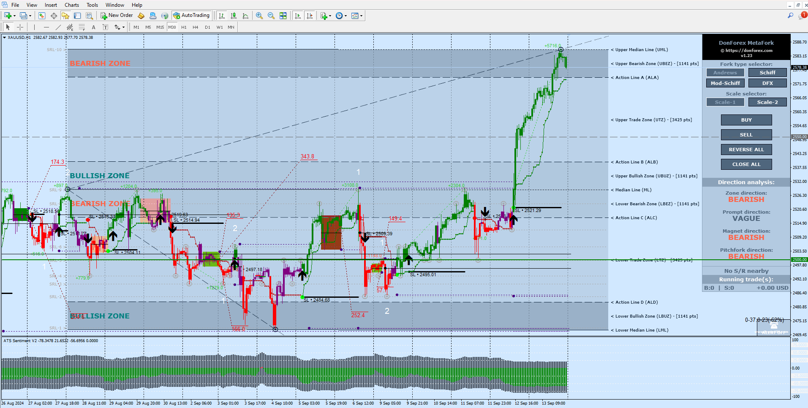Click the BUY button in MetaFork panel

(746, 120)
